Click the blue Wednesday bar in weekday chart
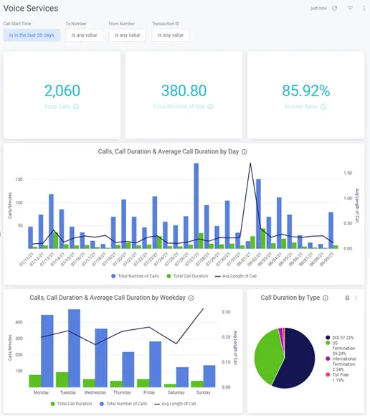This screenshot has width=370, height=416. (101, 358)
